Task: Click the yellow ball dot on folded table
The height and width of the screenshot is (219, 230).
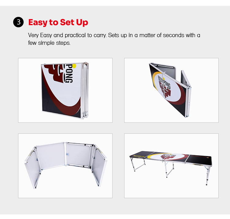Action: (x=75, y=66)
